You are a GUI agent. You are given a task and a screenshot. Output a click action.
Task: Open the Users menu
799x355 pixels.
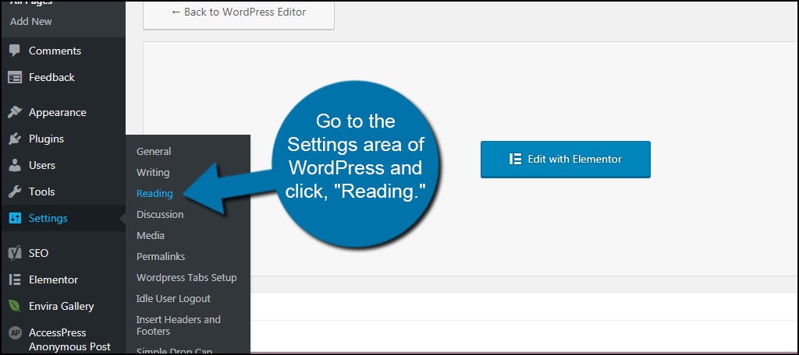(62, 165)
